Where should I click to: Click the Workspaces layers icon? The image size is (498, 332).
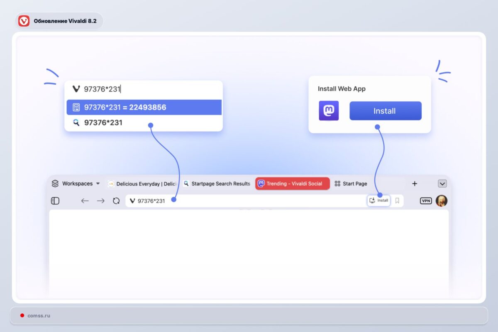[55, 183]
